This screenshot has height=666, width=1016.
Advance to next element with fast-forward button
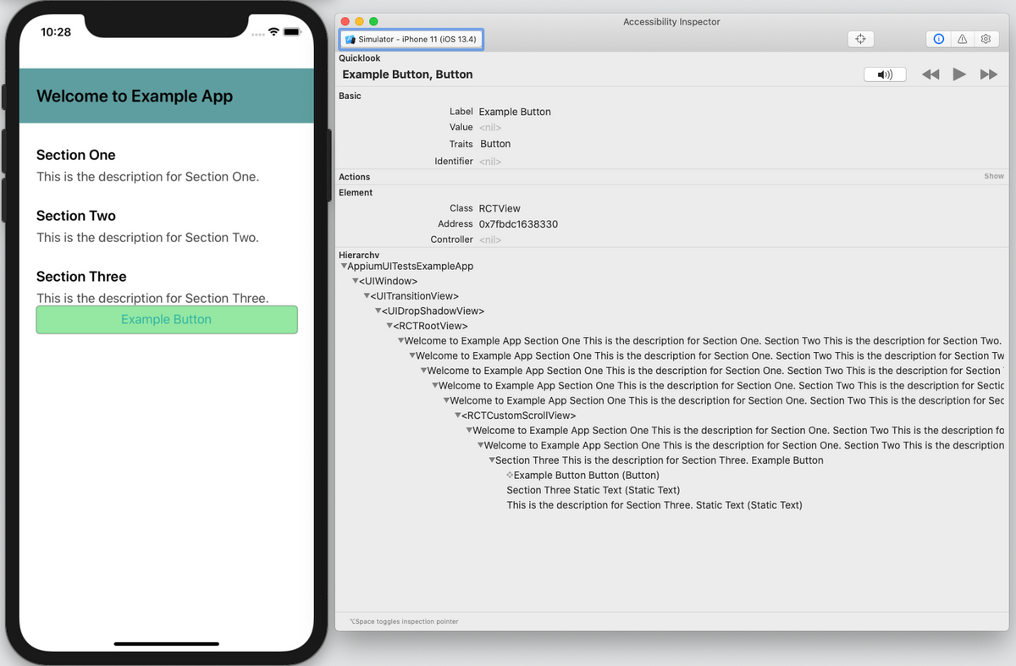[x=988, y=74]
